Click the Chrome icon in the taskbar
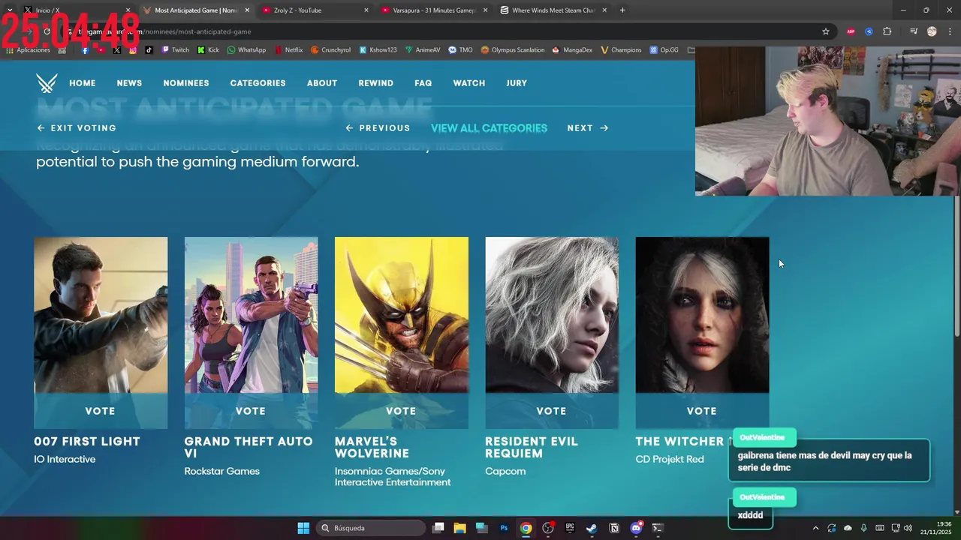The image size is (961, 540). pos(526,528)
